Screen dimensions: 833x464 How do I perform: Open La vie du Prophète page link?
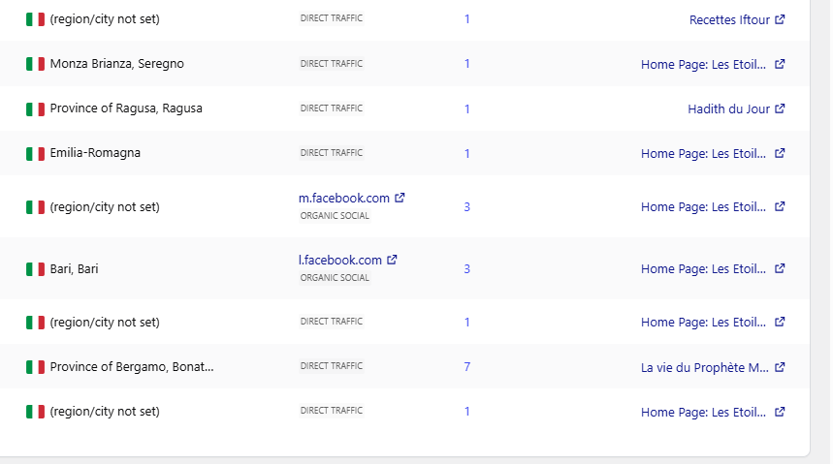tap(705, 367)
